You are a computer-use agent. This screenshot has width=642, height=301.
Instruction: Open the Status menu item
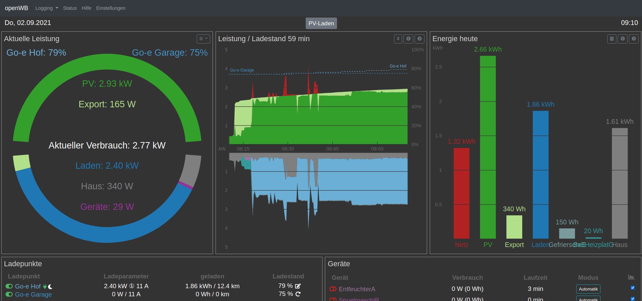[x=70, y=8]
